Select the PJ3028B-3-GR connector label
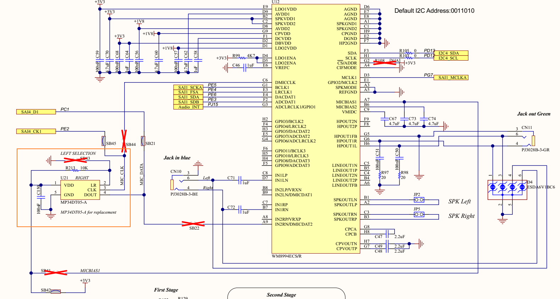This screenshot has width=560, height=299. tap(536, 150)
